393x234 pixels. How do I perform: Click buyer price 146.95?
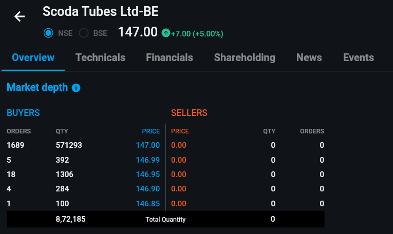[147, 174]
